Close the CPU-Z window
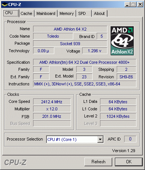Viewport: 145px width, 170px height. pyautogui.click(x=140, y=4)
